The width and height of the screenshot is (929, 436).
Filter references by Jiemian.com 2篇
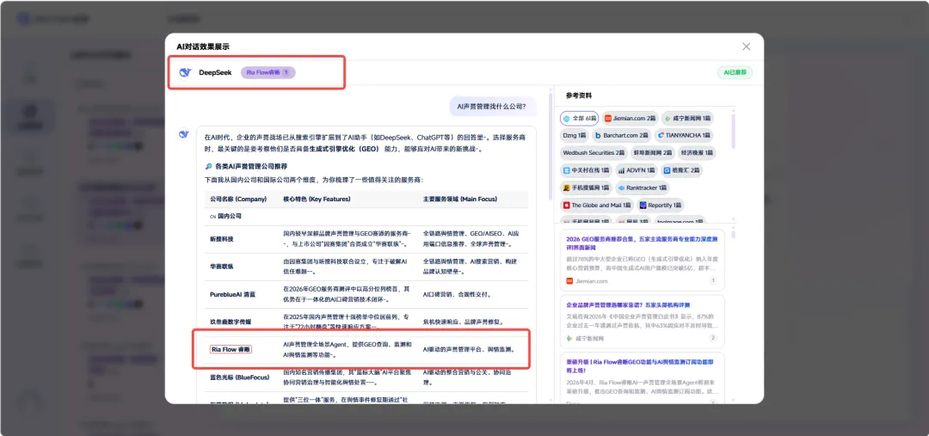pos(630,119)
